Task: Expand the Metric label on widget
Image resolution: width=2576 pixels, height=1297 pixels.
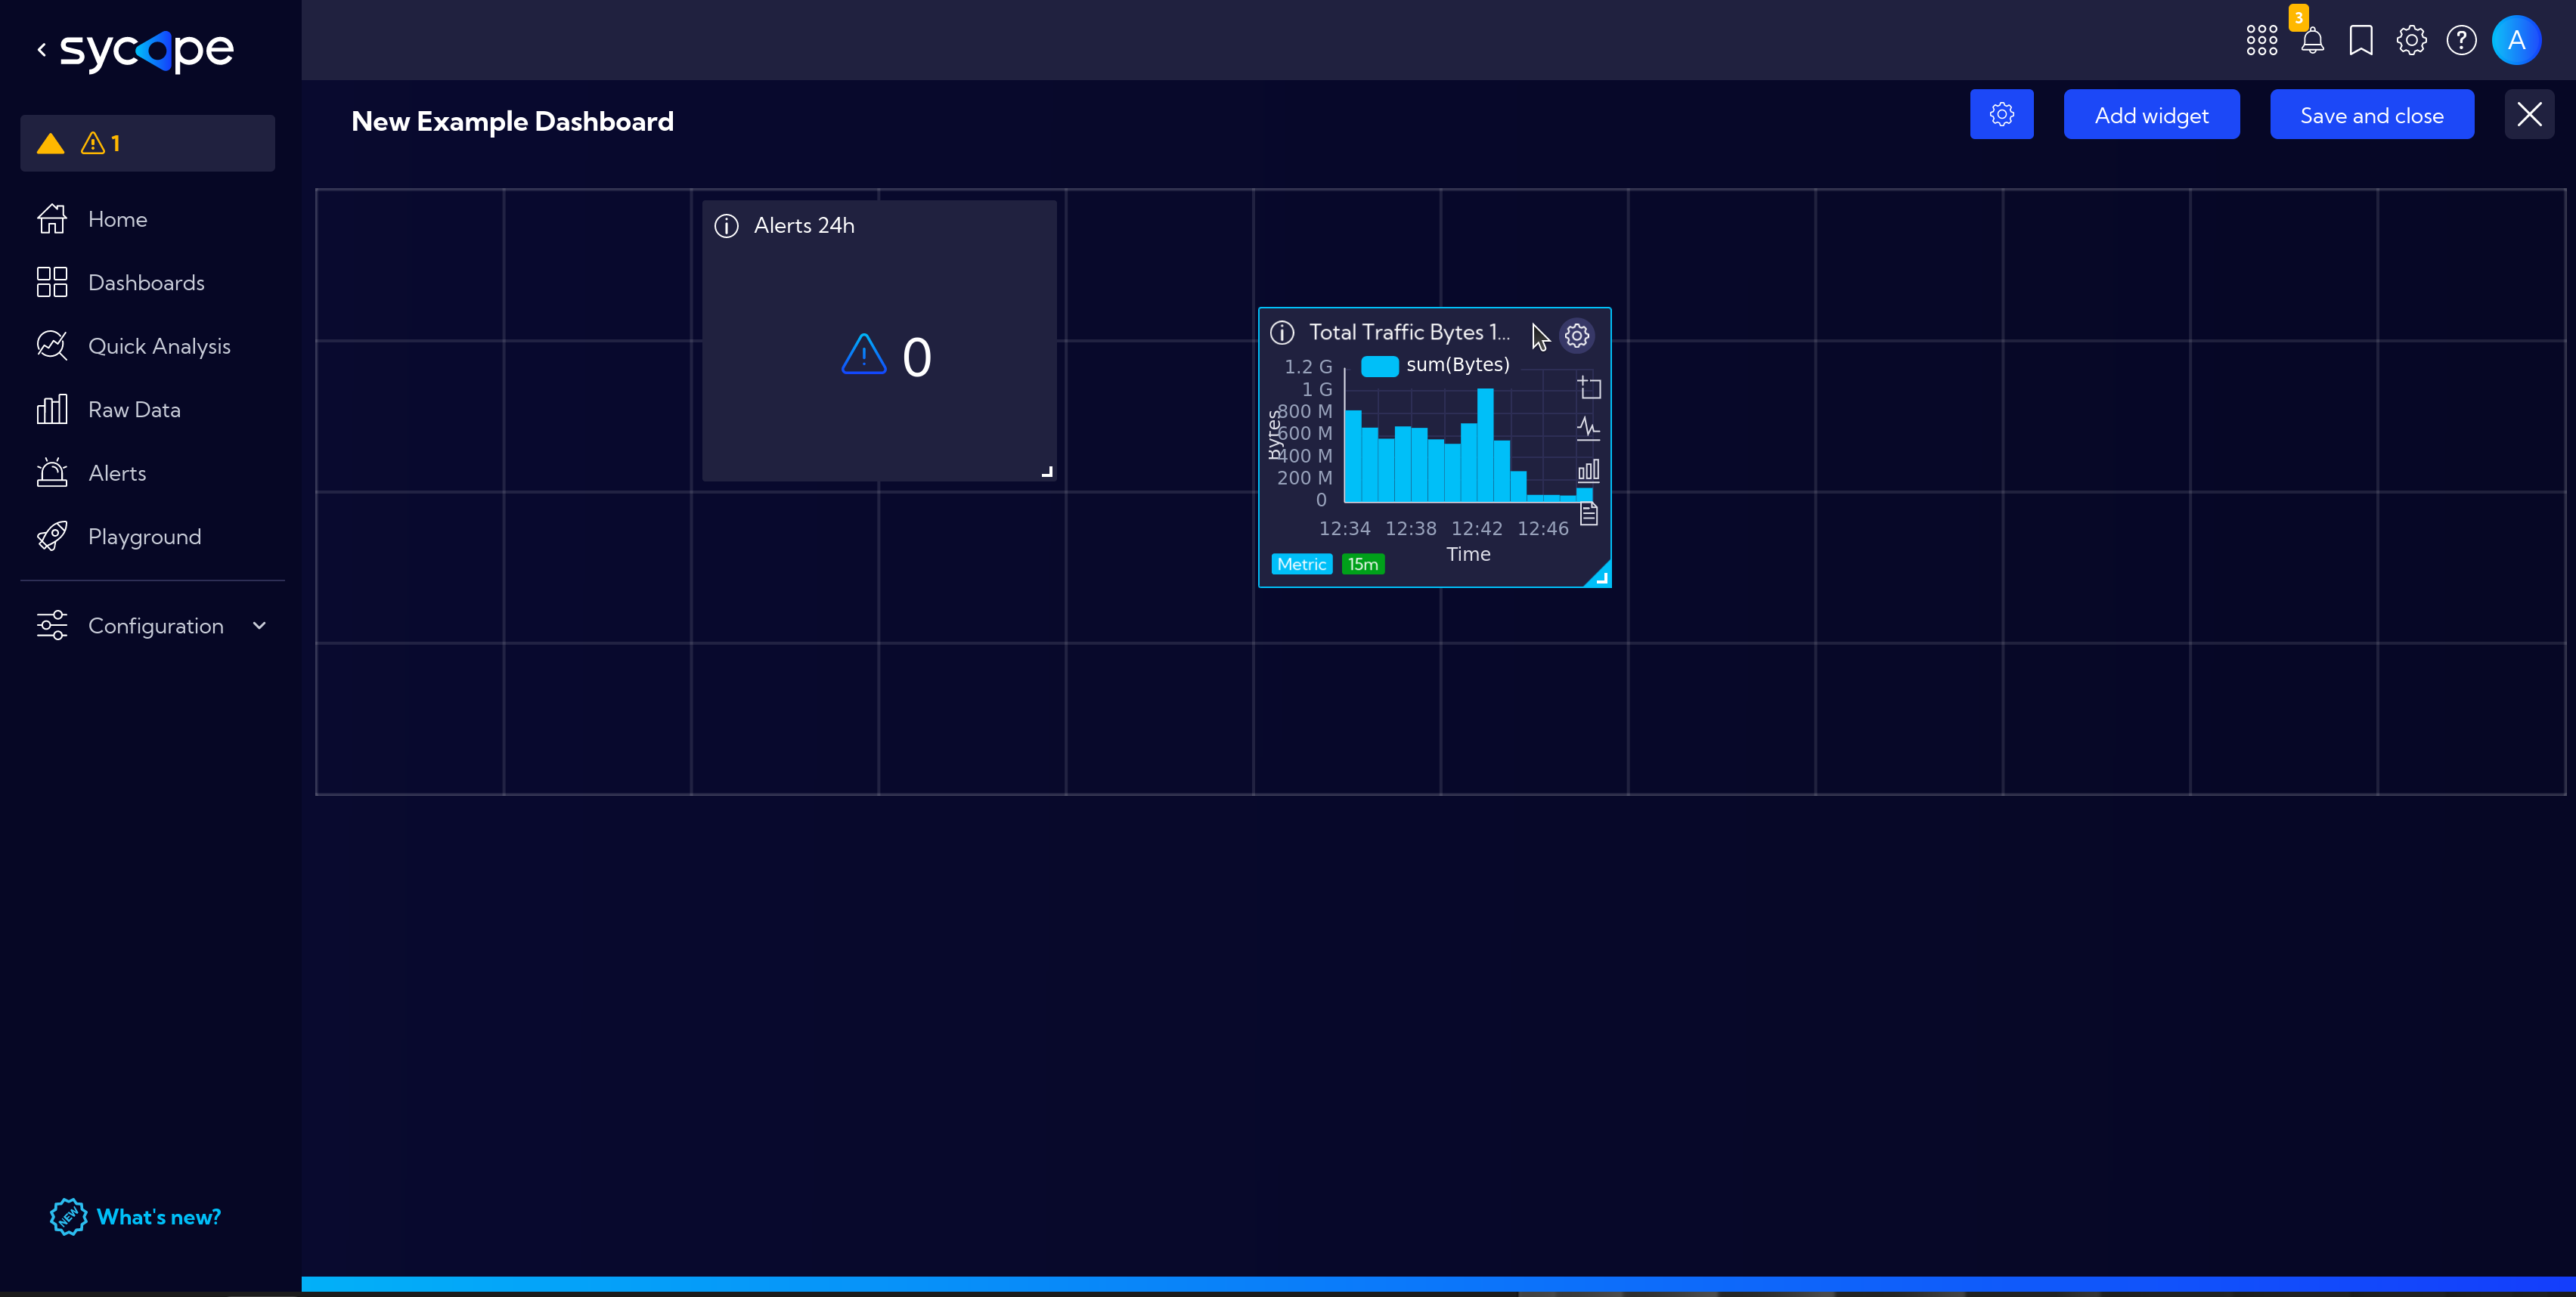Action: tap(1302, 564)
